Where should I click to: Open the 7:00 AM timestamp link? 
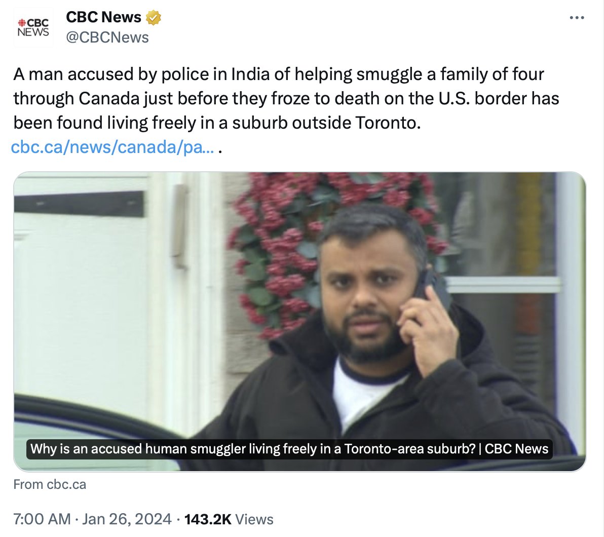click(x=42, y=519)
